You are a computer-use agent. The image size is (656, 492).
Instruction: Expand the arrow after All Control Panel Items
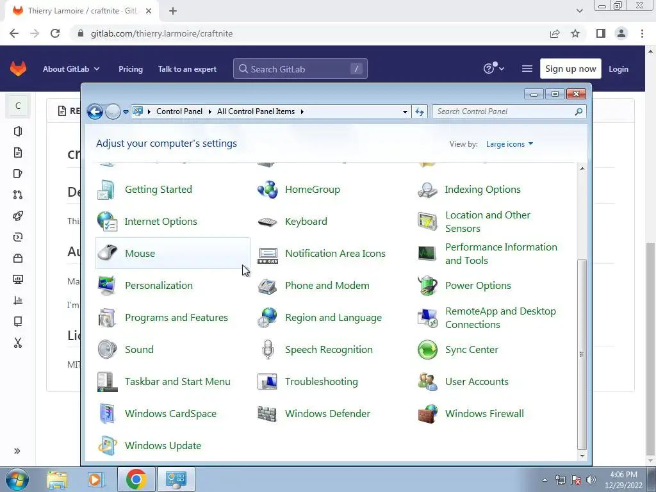pyautogui.click(x=302, y=111)
